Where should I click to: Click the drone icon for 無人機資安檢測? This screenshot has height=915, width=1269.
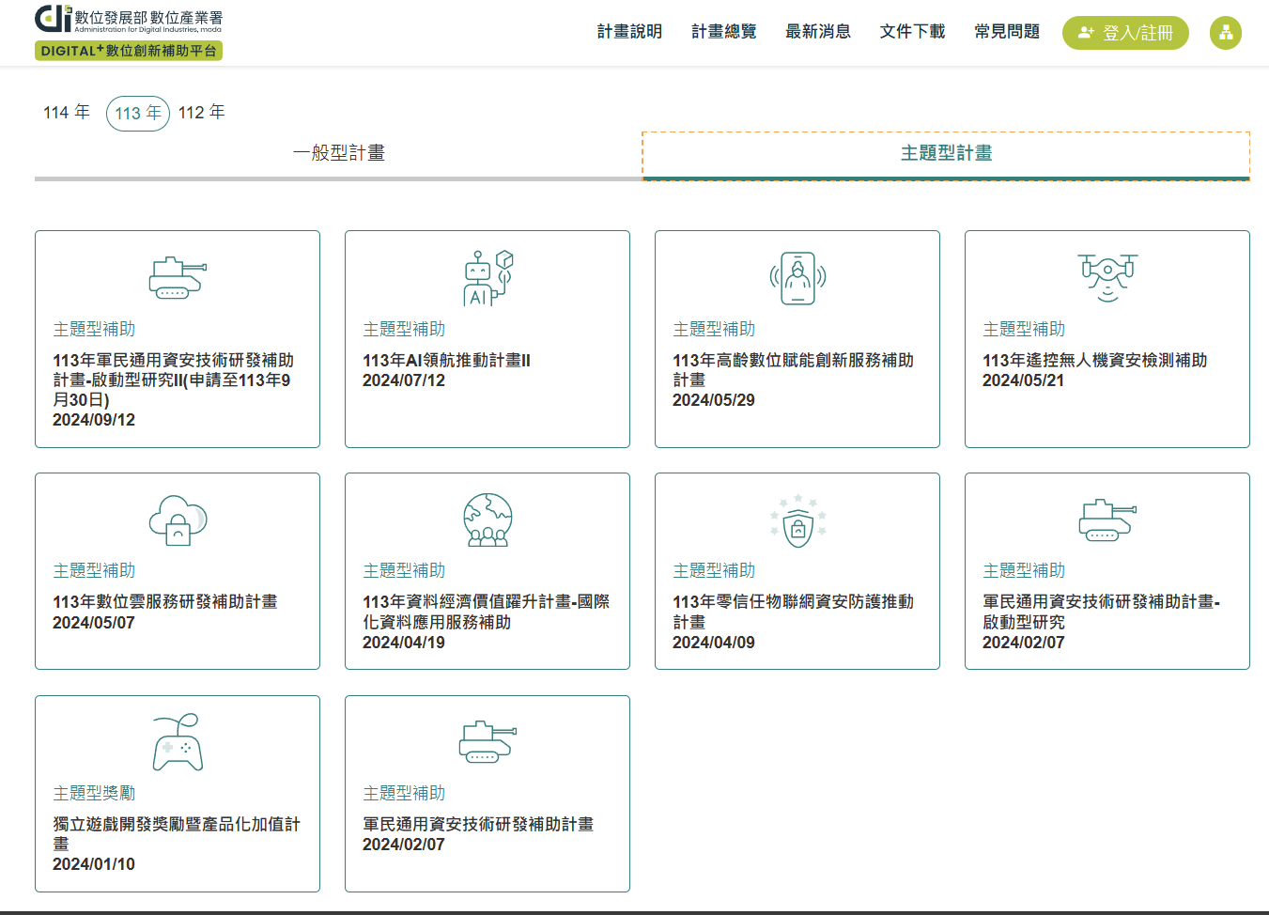click(1107, 277)
